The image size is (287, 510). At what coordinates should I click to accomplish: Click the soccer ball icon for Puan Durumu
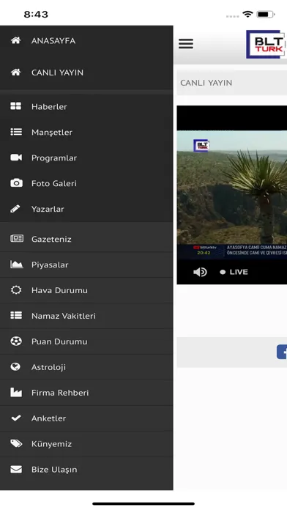coord(16,341)
